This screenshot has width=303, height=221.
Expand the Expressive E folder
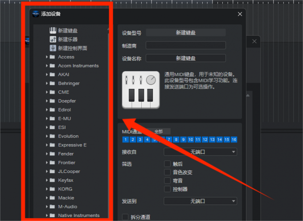point(47,145)
